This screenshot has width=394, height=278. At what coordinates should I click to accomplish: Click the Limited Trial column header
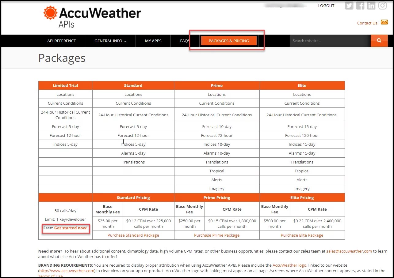point(65,85)
